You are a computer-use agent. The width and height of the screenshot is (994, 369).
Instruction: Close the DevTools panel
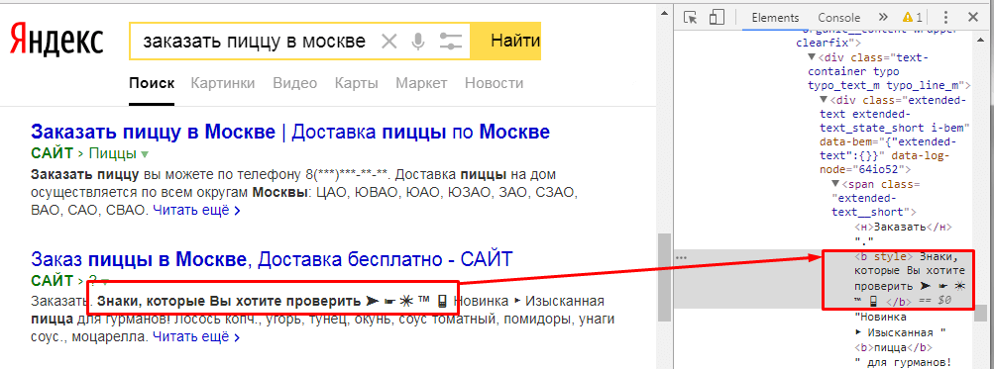tap(973, 17)
